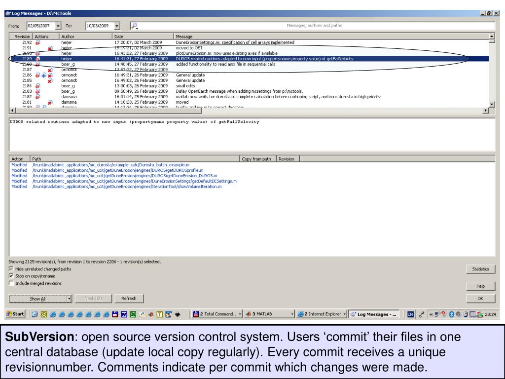Switch to Log Messages taskbar button
Screen dimensions: 505x379
(x=374, y=314)
